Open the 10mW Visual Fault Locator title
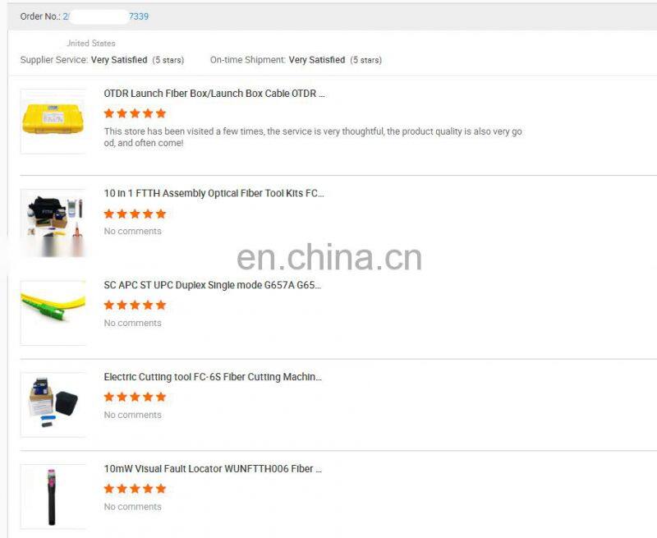 click(213, 468)
